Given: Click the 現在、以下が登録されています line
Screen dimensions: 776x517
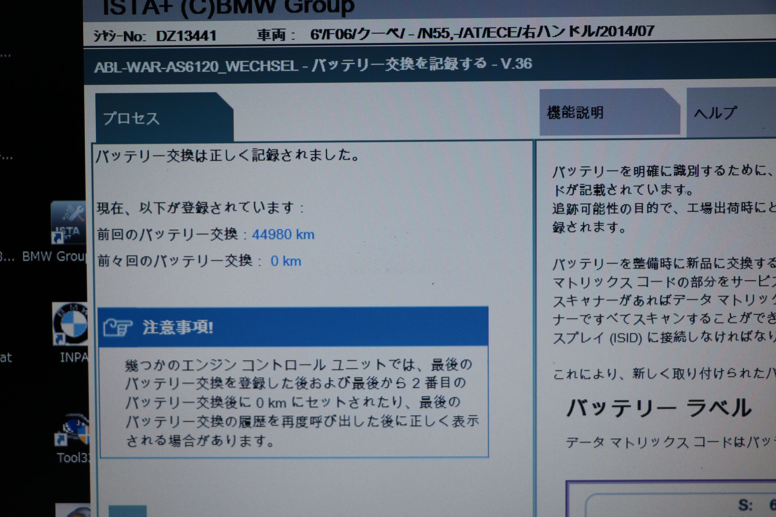Looking at the screenshot, I should pos(200,208).
